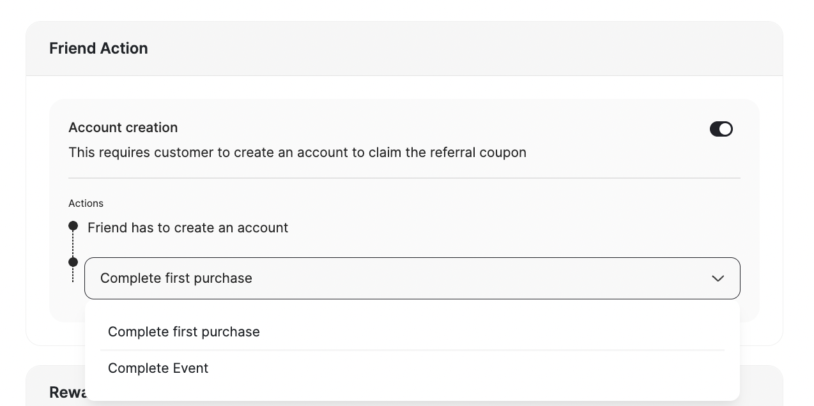Click the dotted connector between the two step bullets
This screenshot has height=406, width=814.
pyautogui.click(x=73, y=244)
